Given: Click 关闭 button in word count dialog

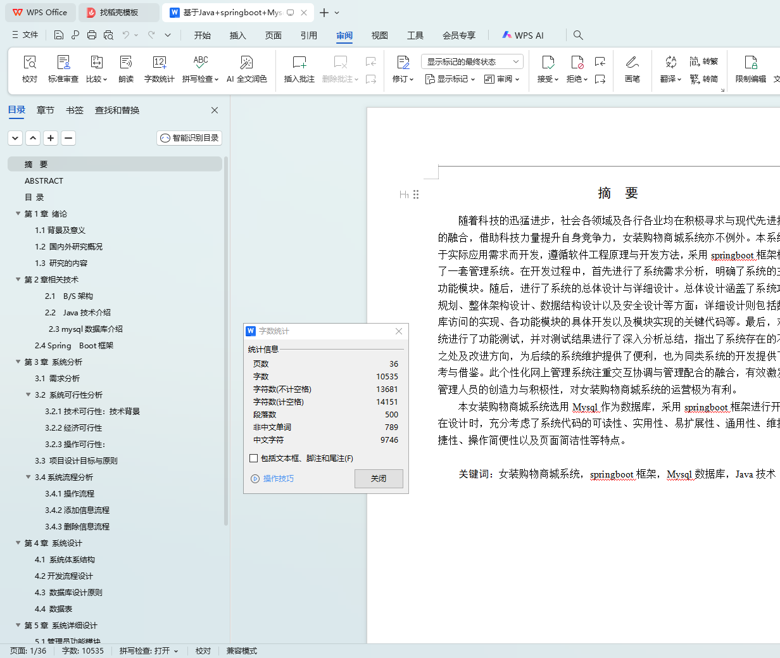Looking at the screenshot, I should [x=379, y=478].
